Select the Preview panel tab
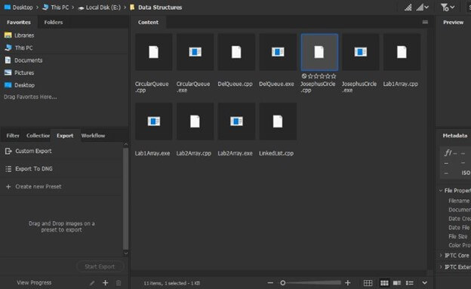 tap(454, 22)
